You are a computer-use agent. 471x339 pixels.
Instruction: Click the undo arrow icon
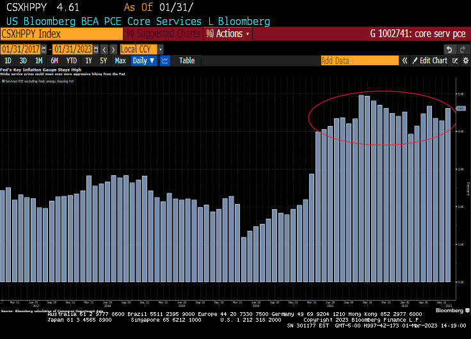(449, 49)
